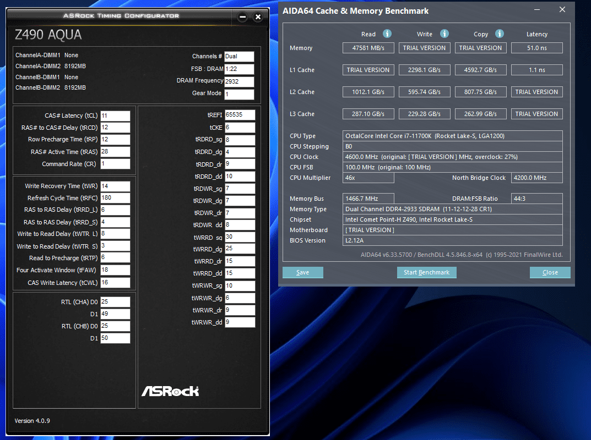Click the Refresh Cycle Time (tRFC) field
This screenshot has width=591, height=440.
pos(115,198)
